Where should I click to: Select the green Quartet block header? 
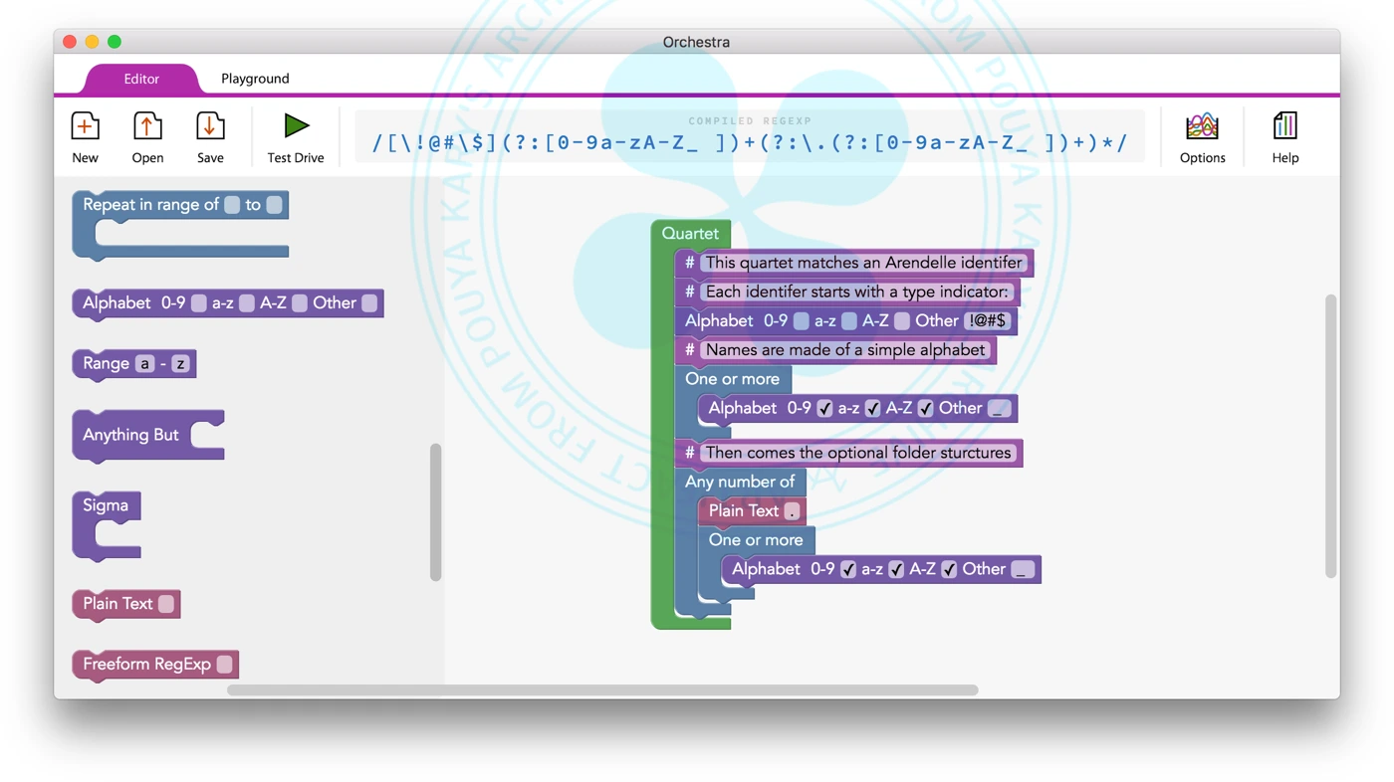pyautogui.click(x=690, y=234)
